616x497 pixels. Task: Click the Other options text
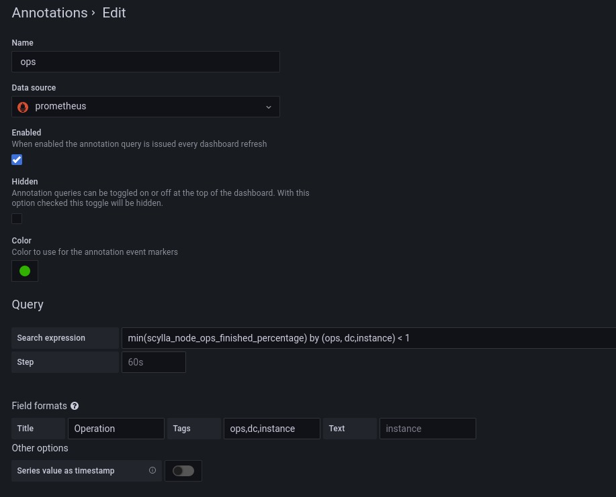[40, 448]
